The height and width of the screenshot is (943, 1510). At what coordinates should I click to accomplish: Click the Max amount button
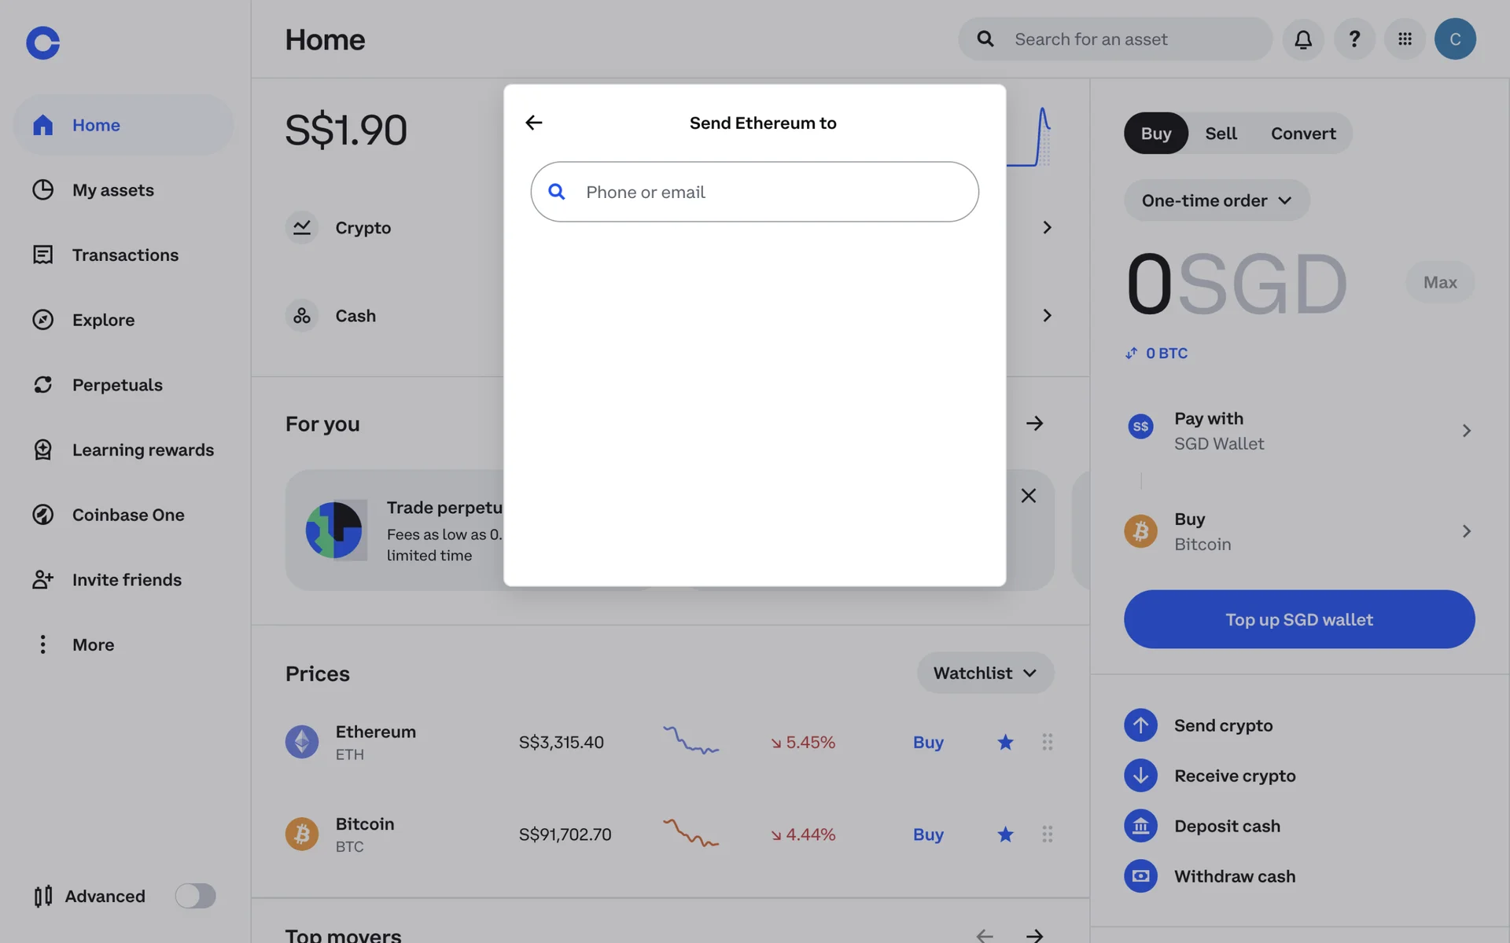[1440, 282]
